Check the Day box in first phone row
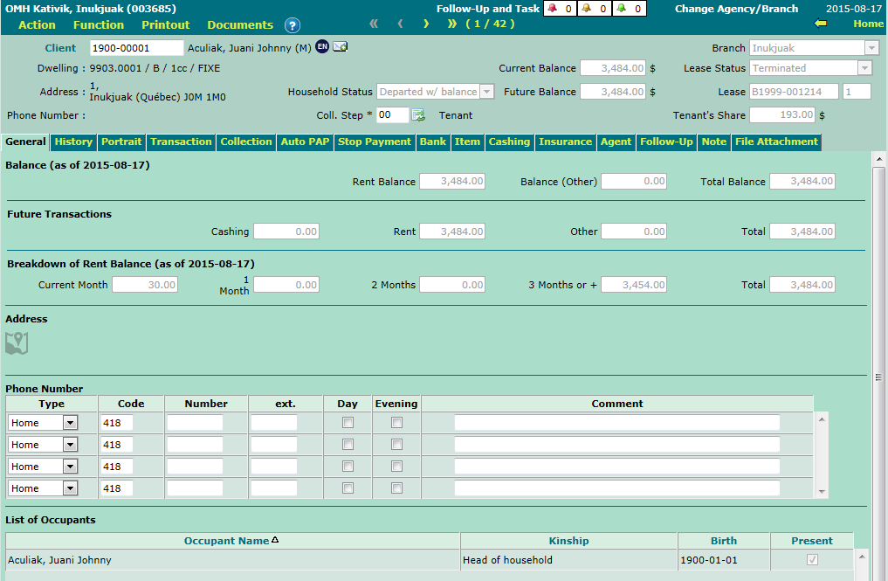Image resolution: width=888 pixels, height=581 pixels. click(x=348, y=423)
